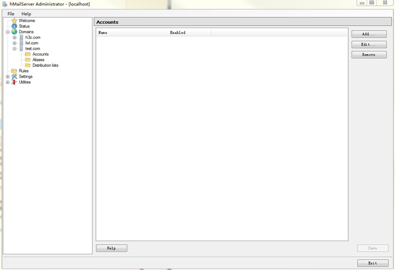This screenshot has height=270, width=395.
Task: Click the hMailServer title bar app icon
Action: [5, 4]
